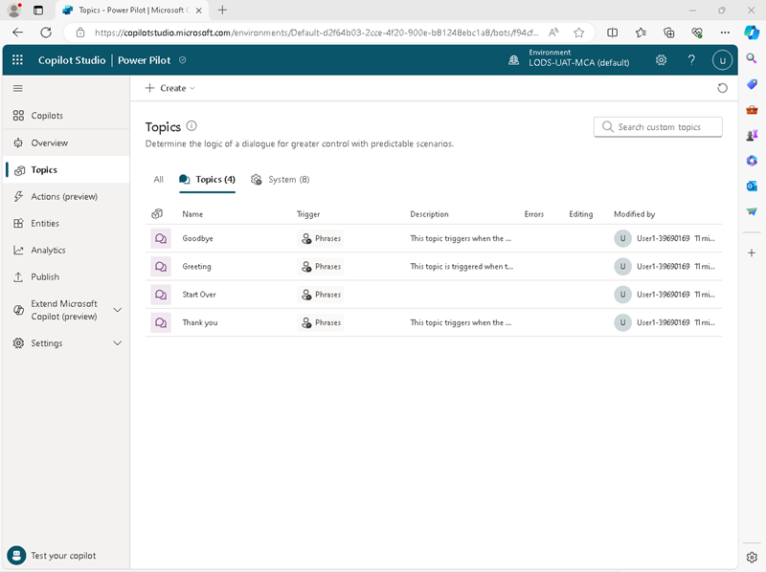Click the Topics info icon
Viewport: 766px width, 572px height.
pyautogui.click(x=191, y=126)
